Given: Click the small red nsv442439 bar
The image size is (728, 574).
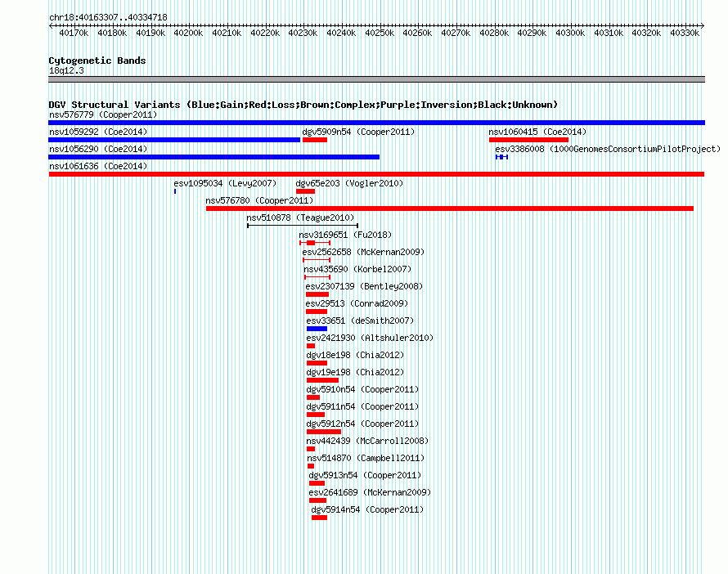Looking at the screenshot, I should pyautogui.click(x=311, y=449).
